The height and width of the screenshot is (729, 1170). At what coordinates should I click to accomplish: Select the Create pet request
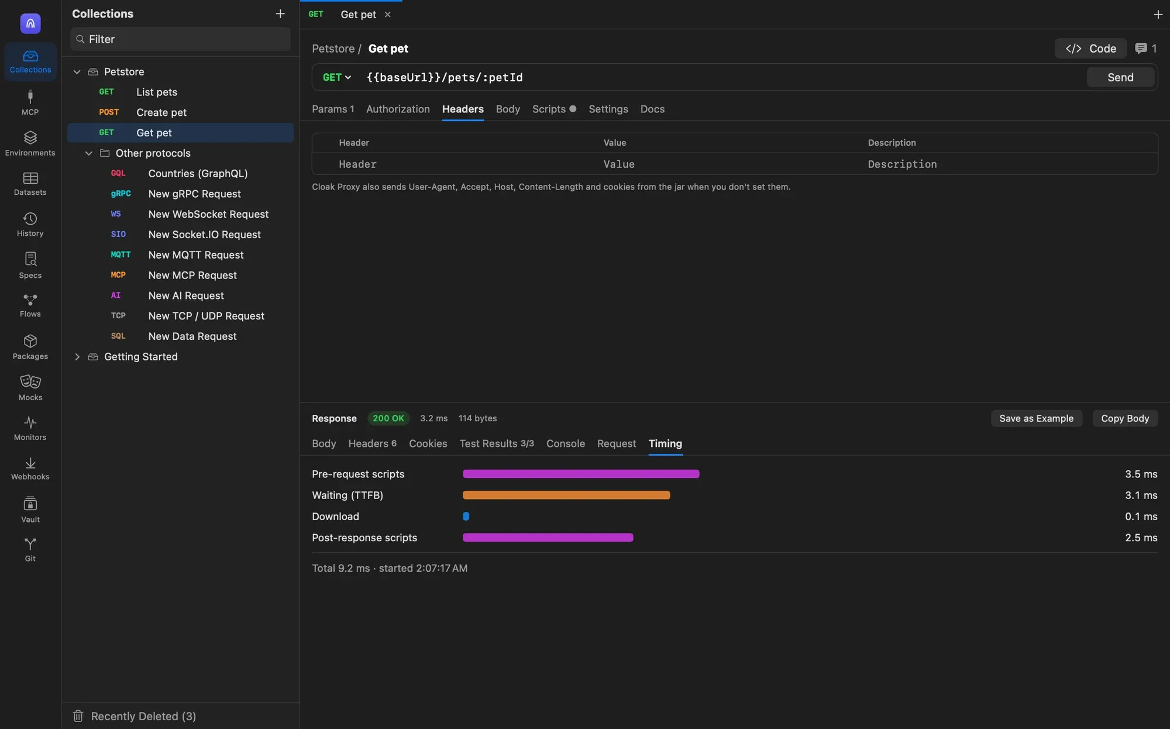pos(180,112)
